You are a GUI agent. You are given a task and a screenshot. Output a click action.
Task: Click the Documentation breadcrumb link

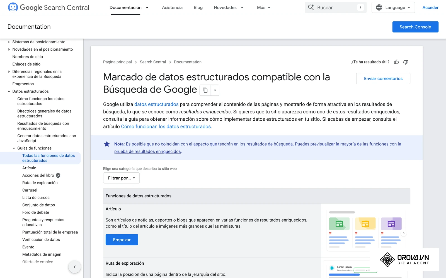click(x=188, y=62)
